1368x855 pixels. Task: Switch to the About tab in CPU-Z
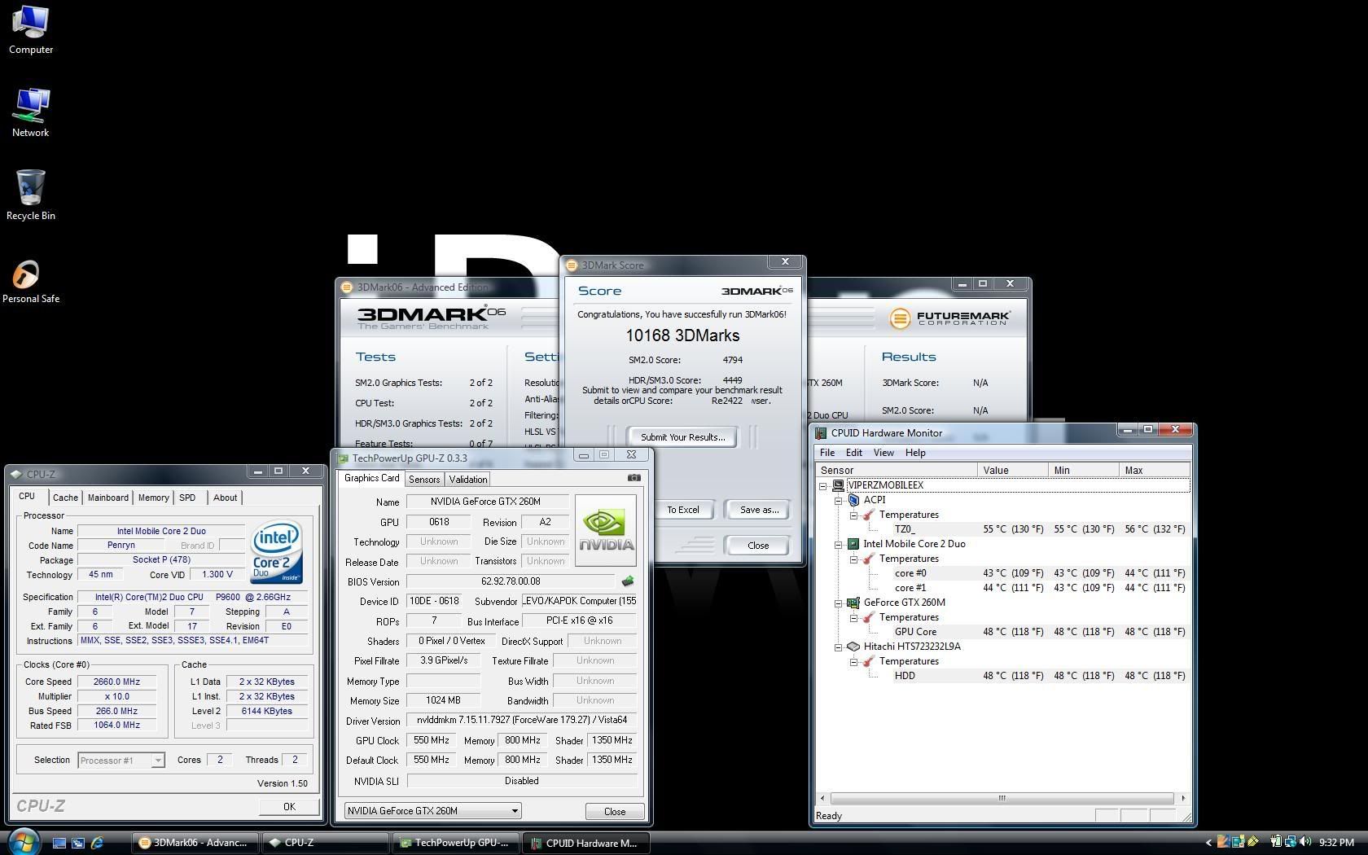coord(225,498)
